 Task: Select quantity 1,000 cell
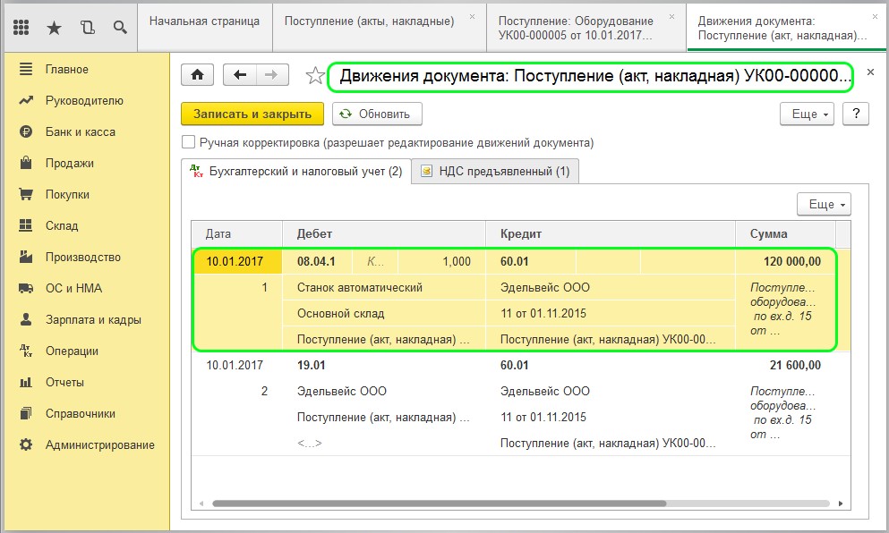click(x=441, y=262)
